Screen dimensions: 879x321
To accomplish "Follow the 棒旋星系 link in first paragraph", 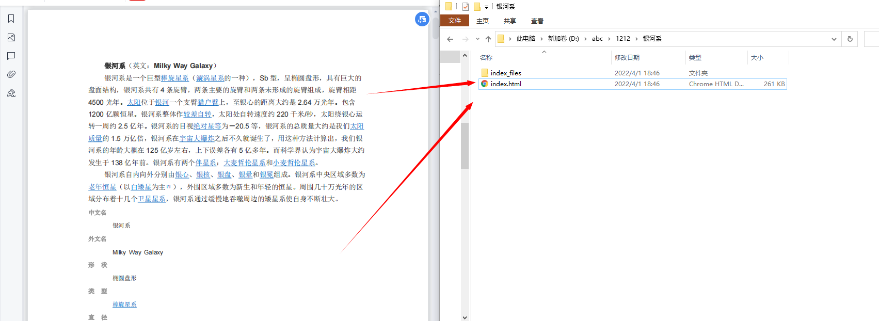I will coord(174,78).
